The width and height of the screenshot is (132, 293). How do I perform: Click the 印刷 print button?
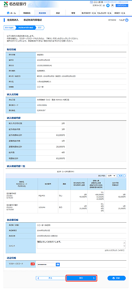point(116,278)
